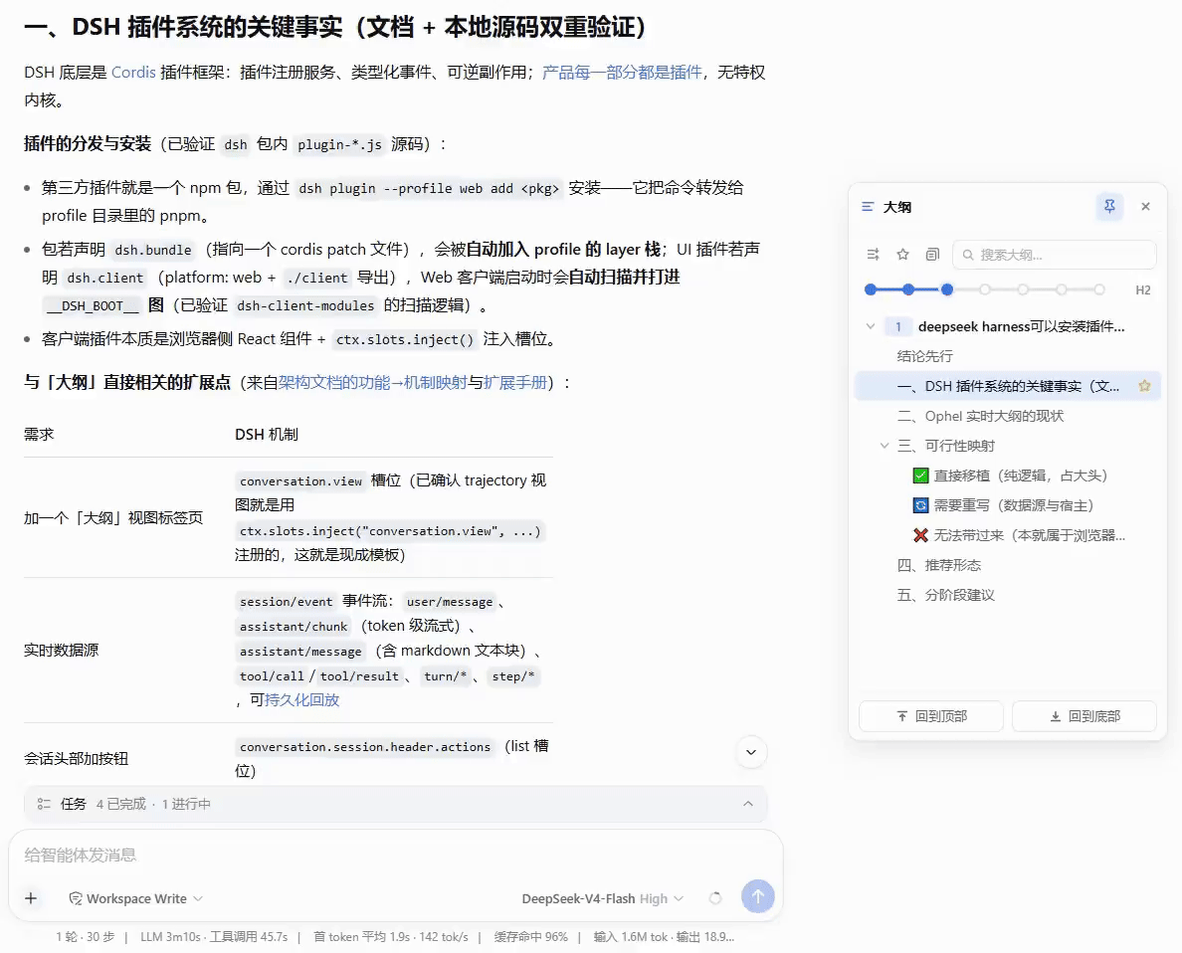Focus the 搜索大纲 search field

click(x=1054, y=255)
